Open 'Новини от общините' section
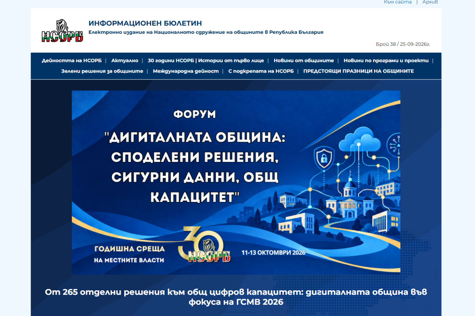Viewport: 475px width, 316px height. 304,60
